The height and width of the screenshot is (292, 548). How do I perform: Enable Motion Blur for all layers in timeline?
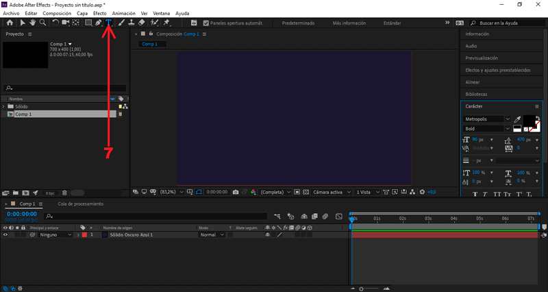[325, 217]
